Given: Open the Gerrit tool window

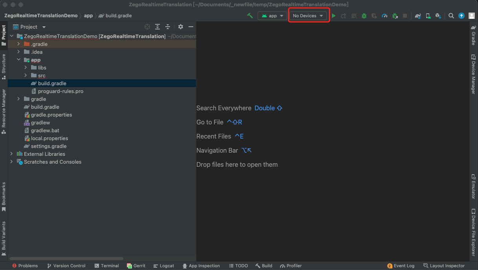Looking at the screenshot, I should pos(136,266).
